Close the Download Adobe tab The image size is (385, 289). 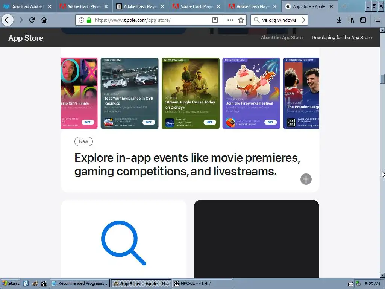(x=50, y=6)
